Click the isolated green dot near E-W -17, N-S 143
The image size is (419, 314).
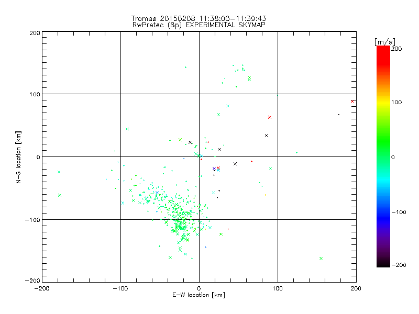tap(186, 68)
